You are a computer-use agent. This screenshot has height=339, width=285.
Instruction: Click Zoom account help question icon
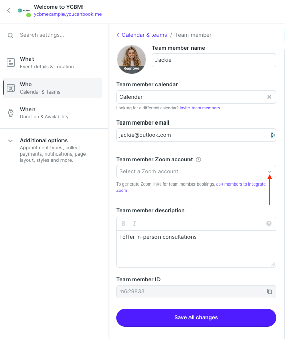coord(198,160)
